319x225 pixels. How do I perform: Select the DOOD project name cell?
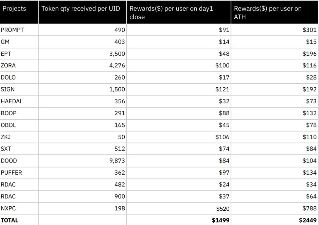pos(9,161)
